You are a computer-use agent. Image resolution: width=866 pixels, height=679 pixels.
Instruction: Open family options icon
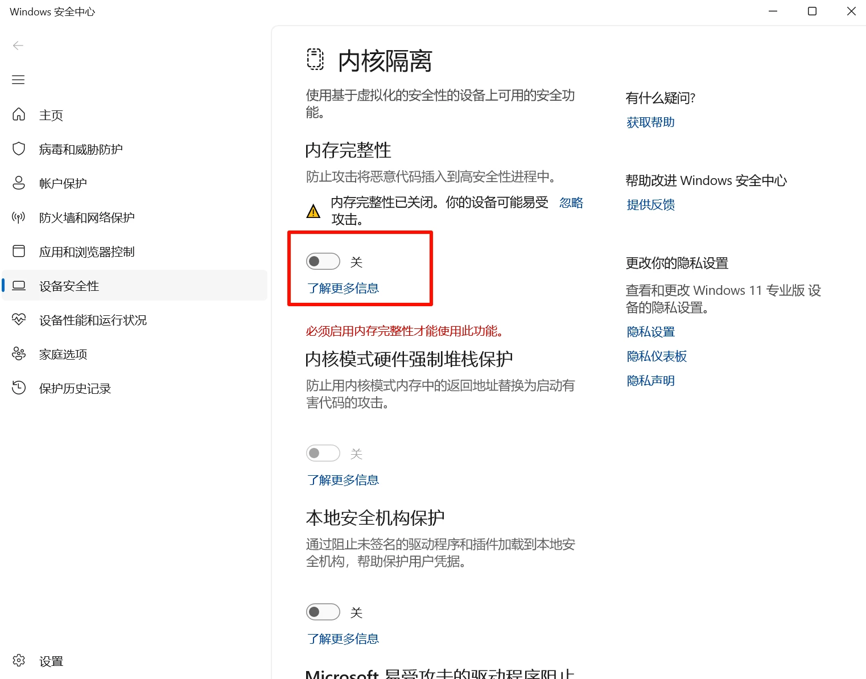pos(19,354)
